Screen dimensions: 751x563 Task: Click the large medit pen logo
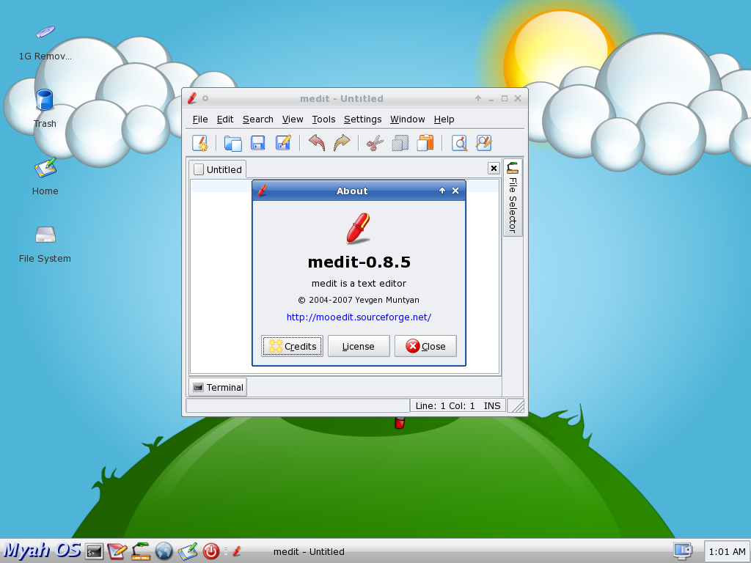pyautogui.click(x=358, y=229)
